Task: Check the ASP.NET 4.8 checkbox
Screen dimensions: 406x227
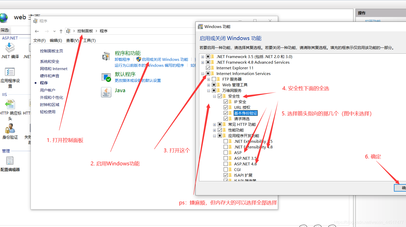Action: coord(226,164)
